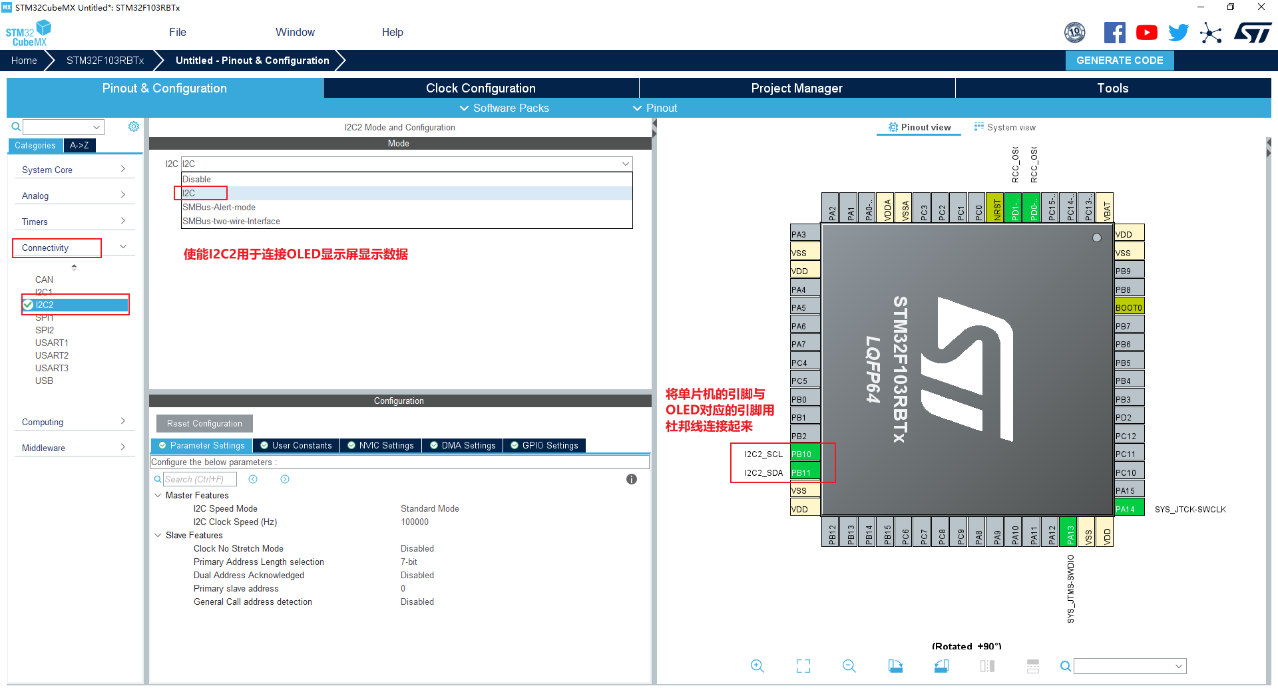The height and width of the screenshot is (692, 1278).
Task: Choose SMBus-Alert-mode option
Action: point(407,207)
